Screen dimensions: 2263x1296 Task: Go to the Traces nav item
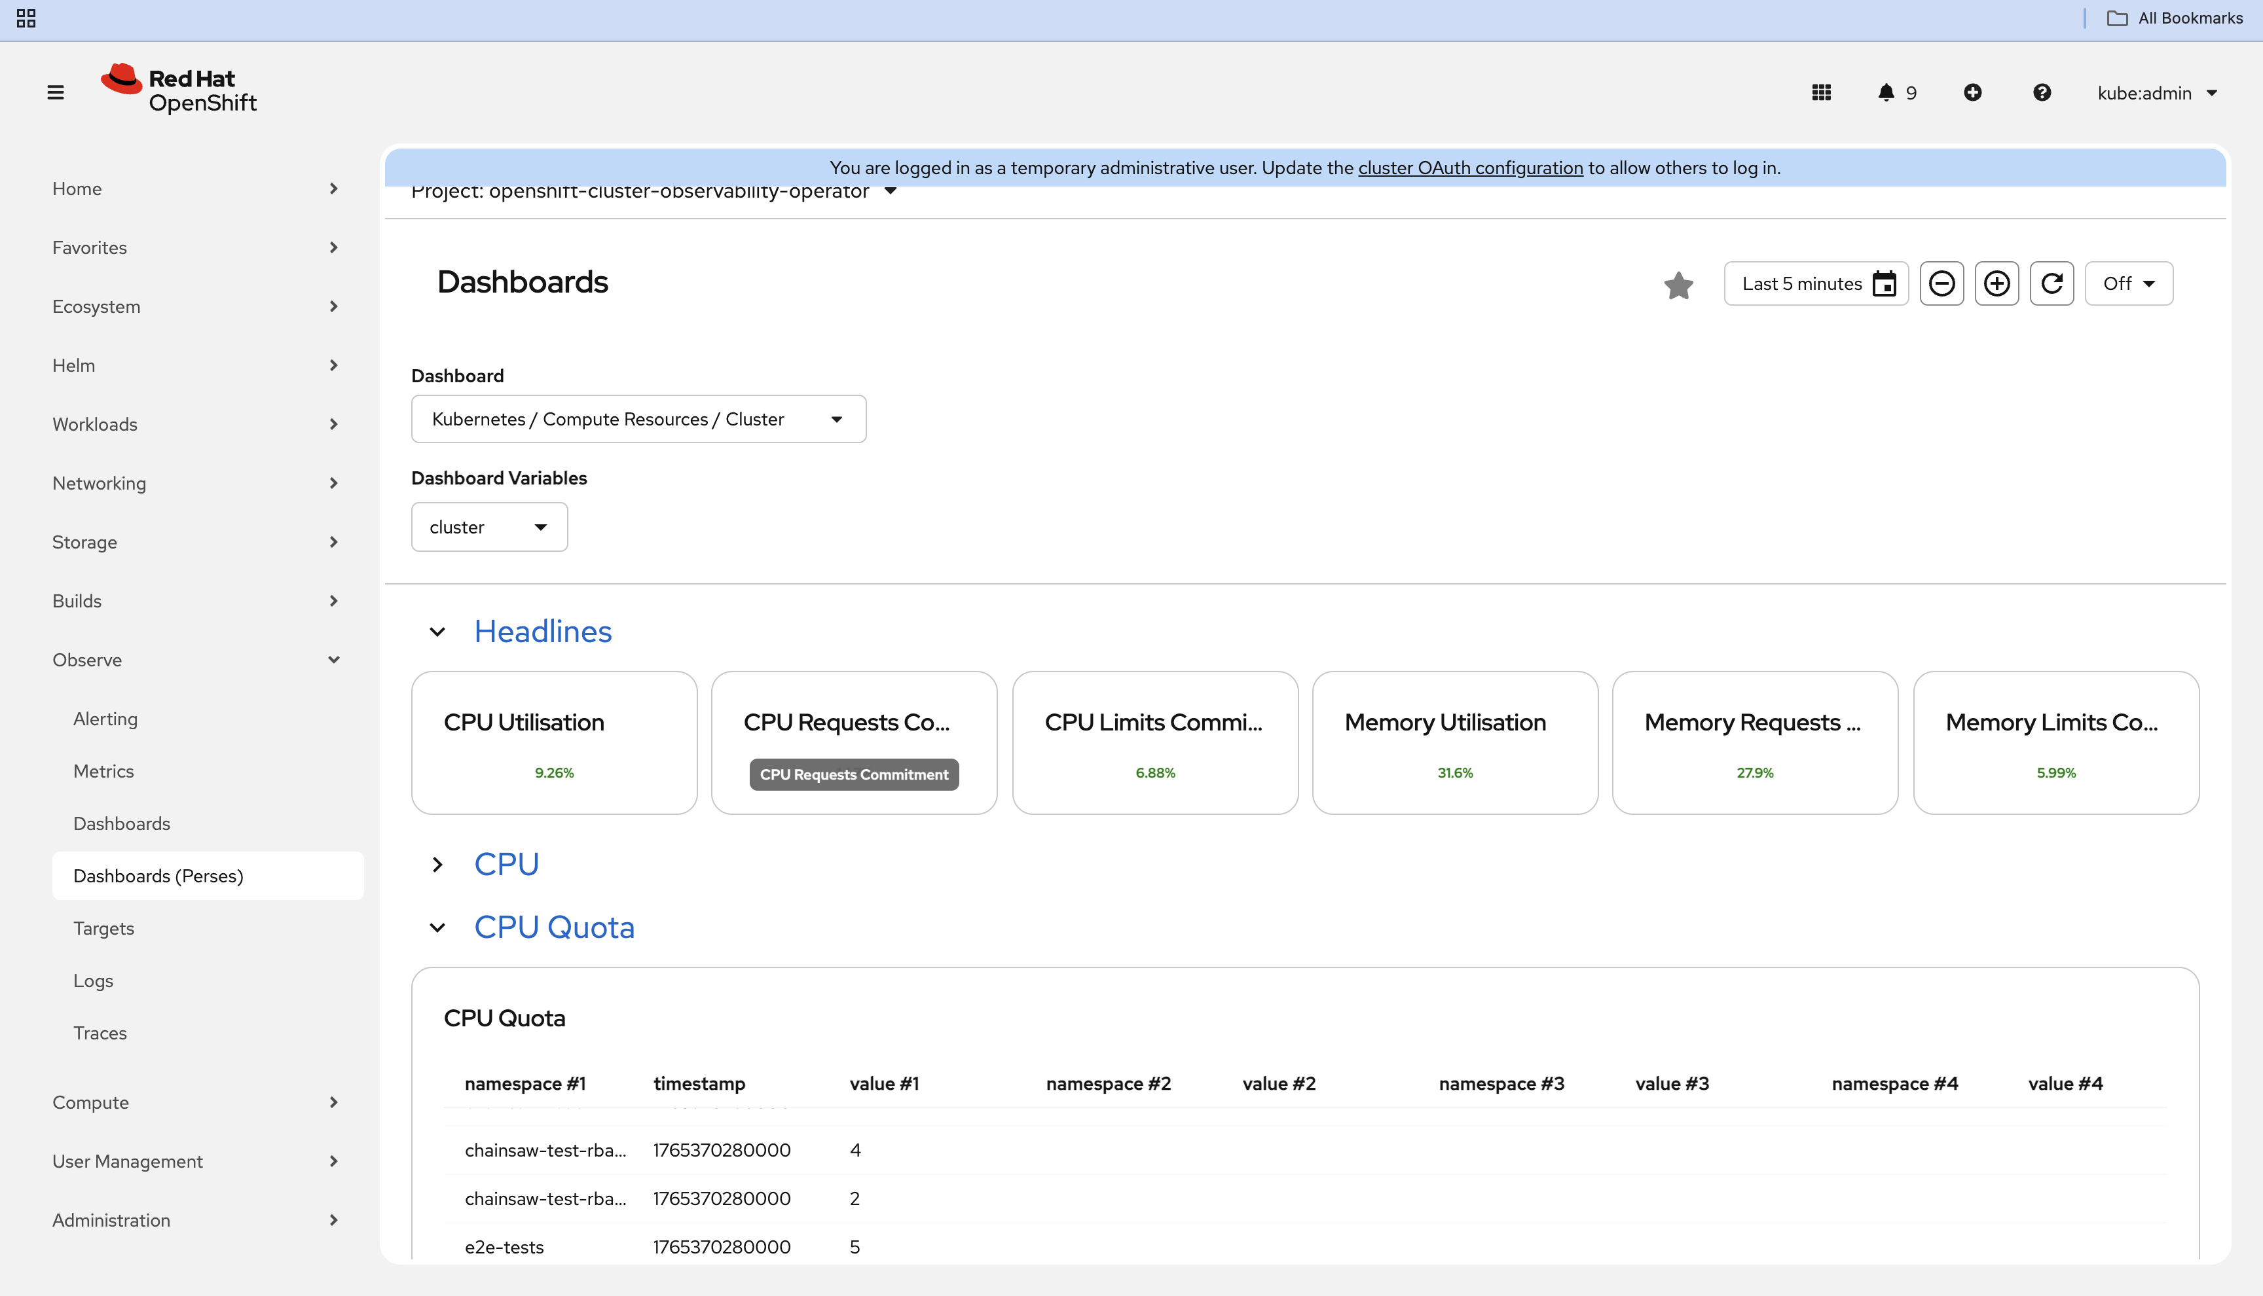pos(100,1034)
